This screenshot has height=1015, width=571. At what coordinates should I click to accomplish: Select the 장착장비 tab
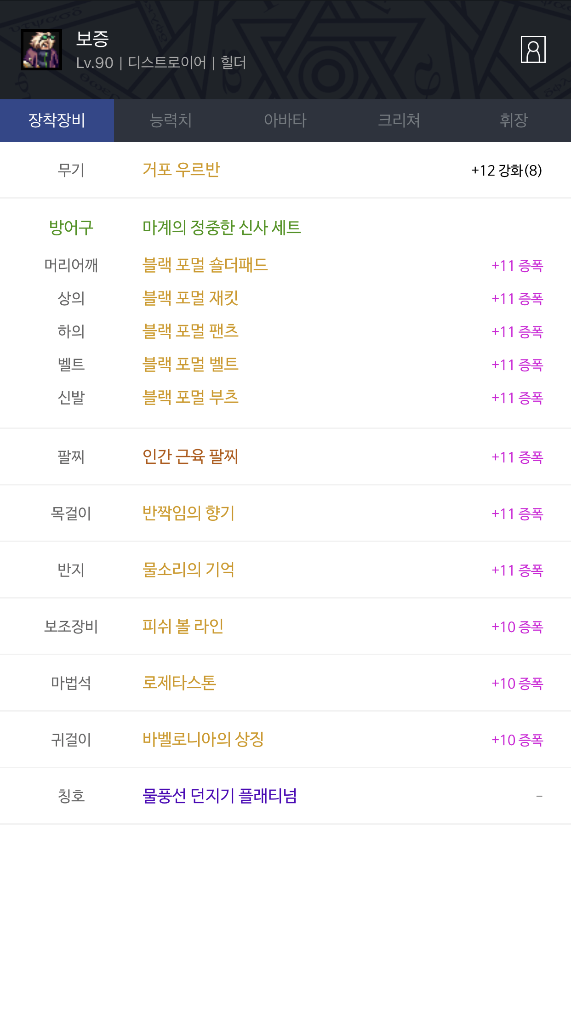coord(57,120)
